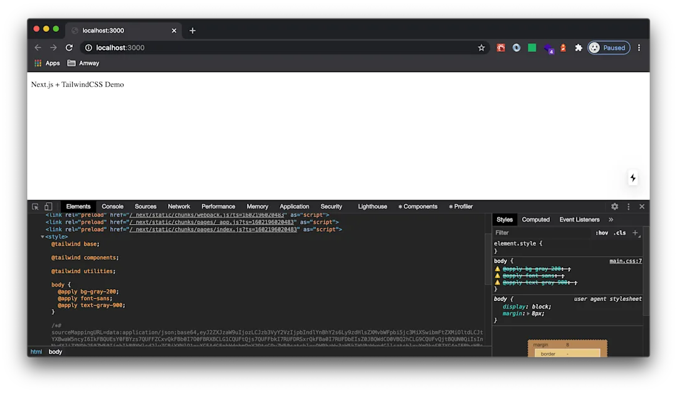
Task: Open DevTools settings gear
Action: 614,206
